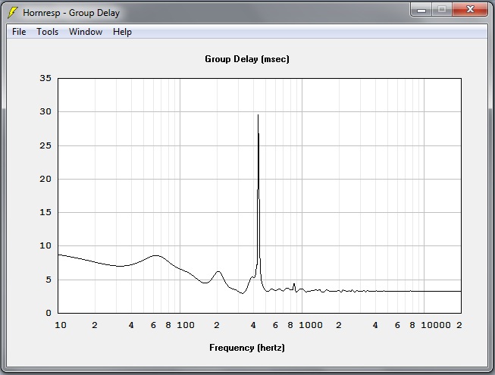Screen dimensions: 495x375
Task: Open the Tools menu
Action: point(47,32)
